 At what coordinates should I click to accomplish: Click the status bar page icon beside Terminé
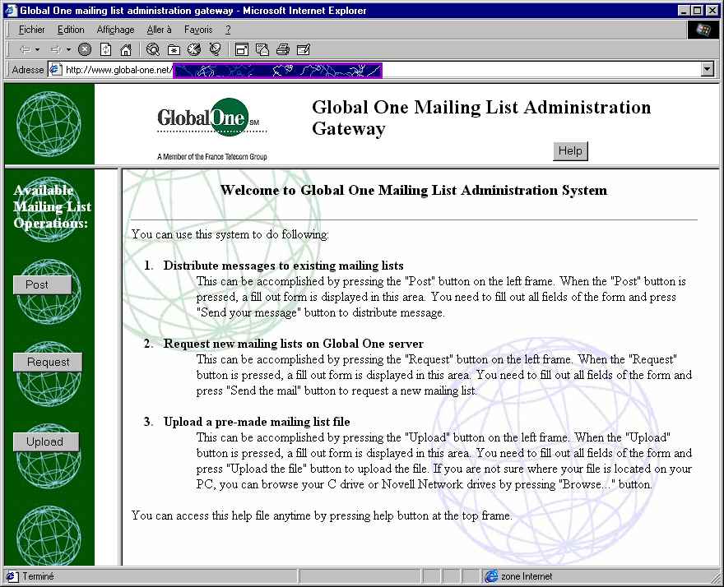[12, 576]
